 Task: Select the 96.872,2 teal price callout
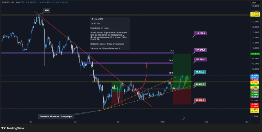[x=200, y=72]
